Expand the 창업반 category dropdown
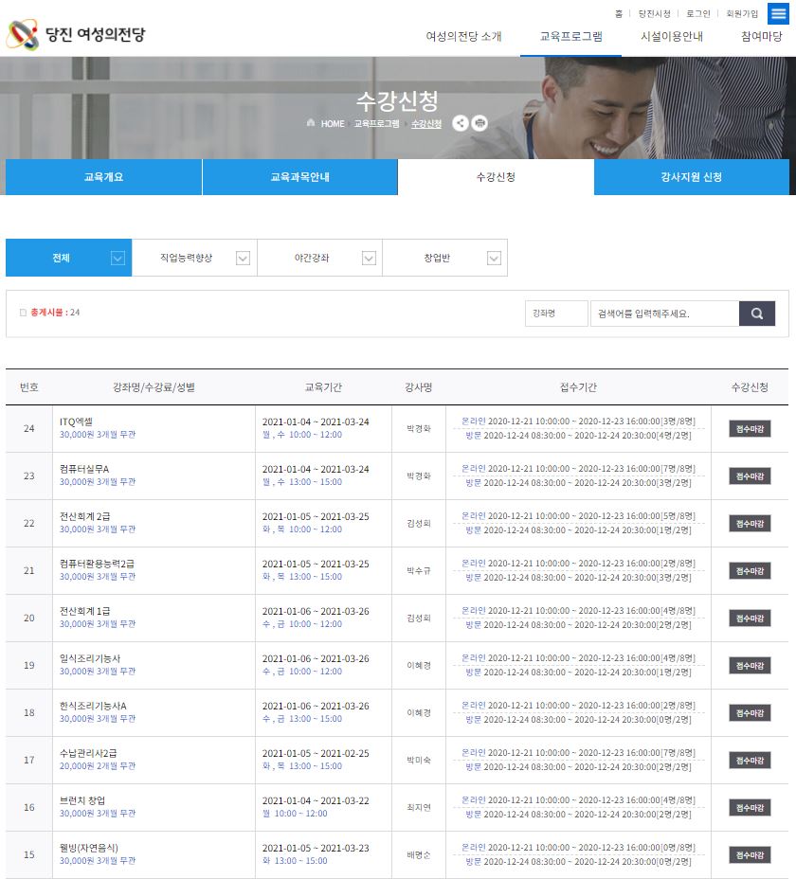The width and height of the screenshot is (796, 879). click(x=494, y=258)
